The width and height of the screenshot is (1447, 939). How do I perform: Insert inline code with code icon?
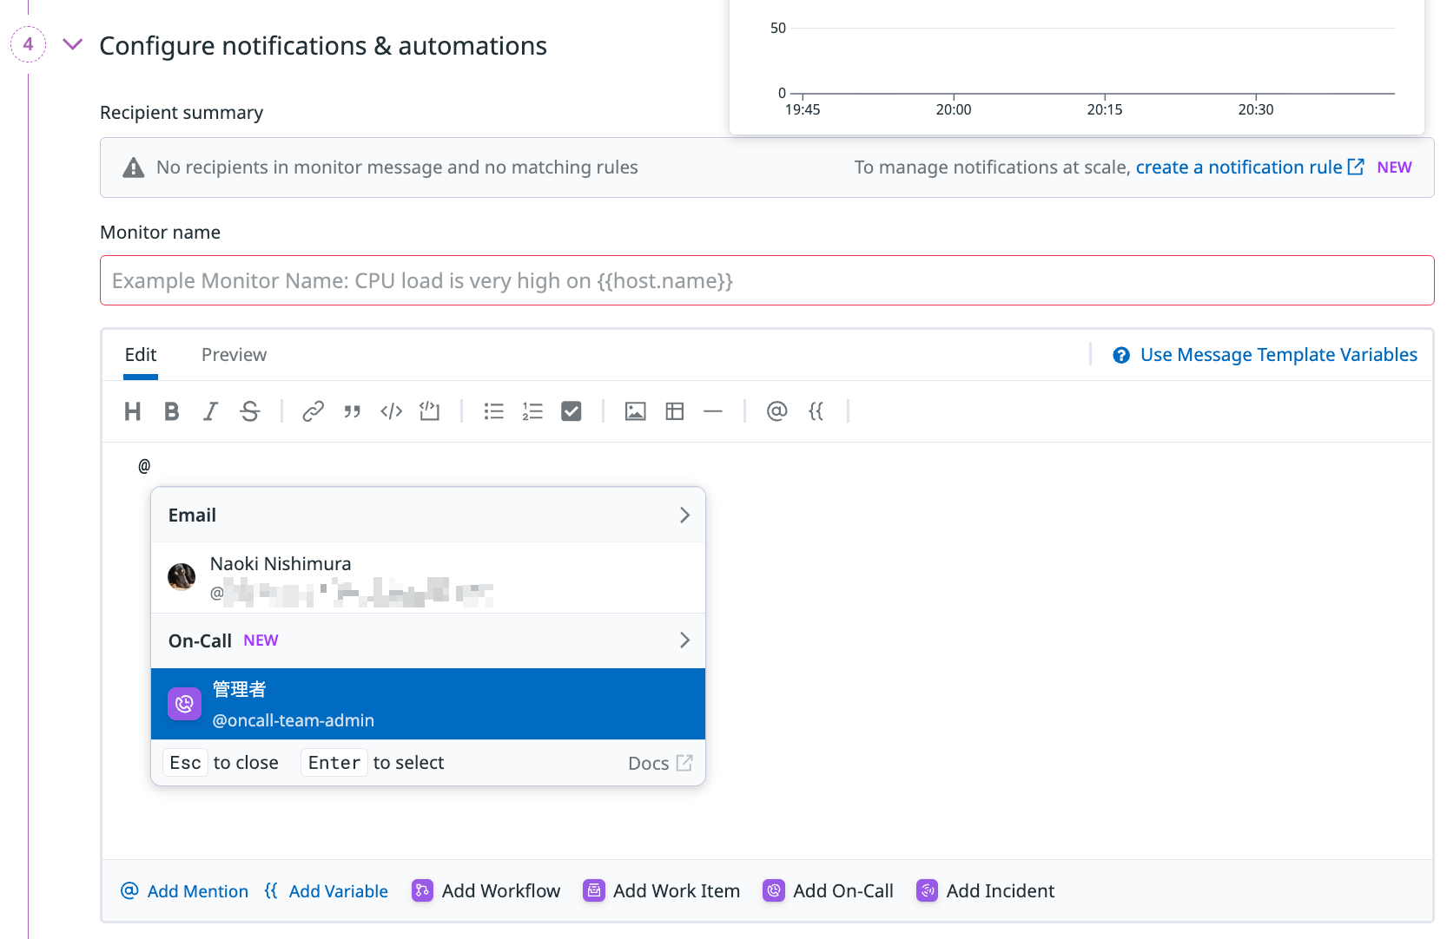(x=391, y=411)
